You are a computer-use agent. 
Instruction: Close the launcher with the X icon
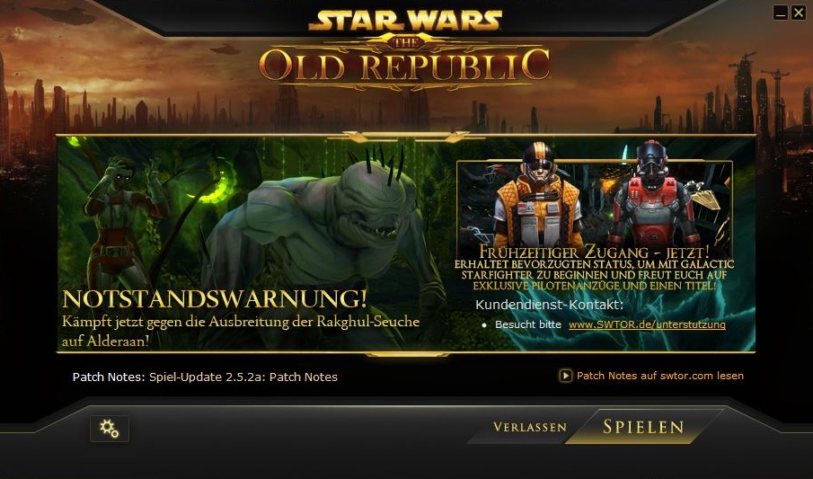coord(798,13)
